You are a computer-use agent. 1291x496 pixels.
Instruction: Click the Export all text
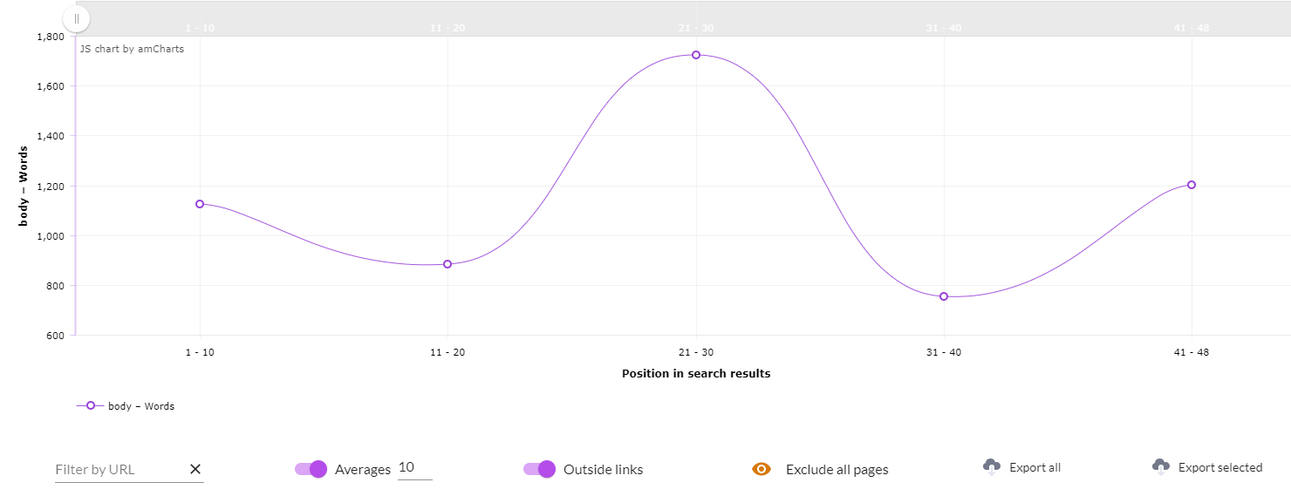click(1035, 467)
